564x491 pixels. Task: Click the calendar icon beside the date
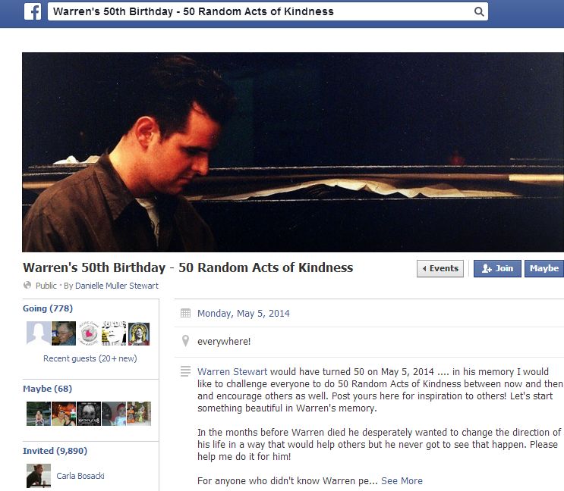pos(185,313)
